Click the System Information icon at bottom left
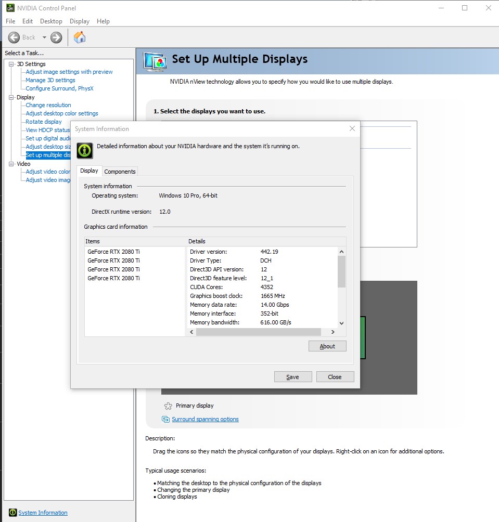Viewport: 499px width, 522px height. 12,512
